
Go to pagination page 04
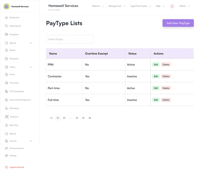coord(77,118)
